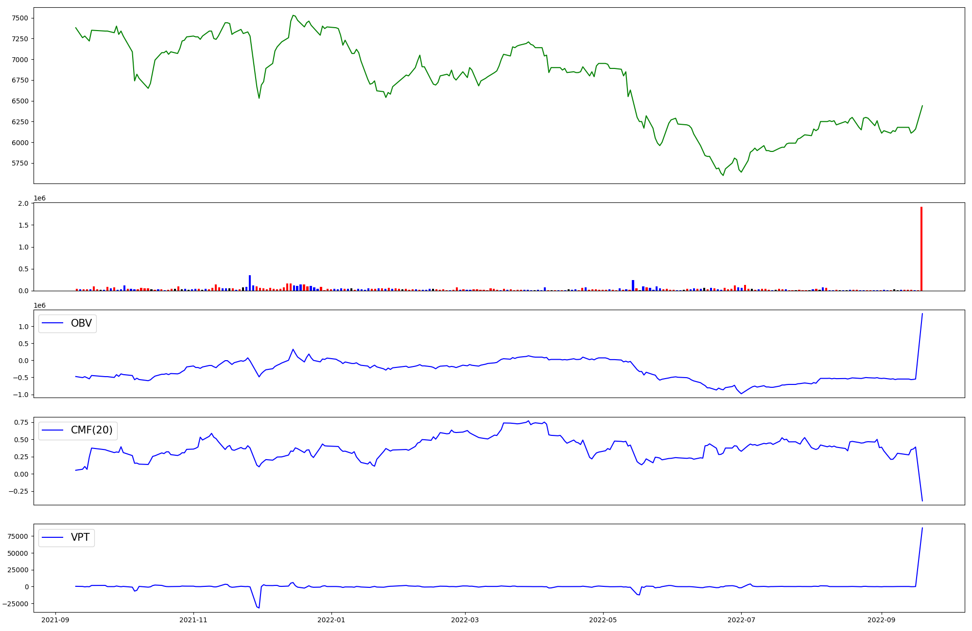
Task: Click the OBV legend label
Action: (81, 323)
